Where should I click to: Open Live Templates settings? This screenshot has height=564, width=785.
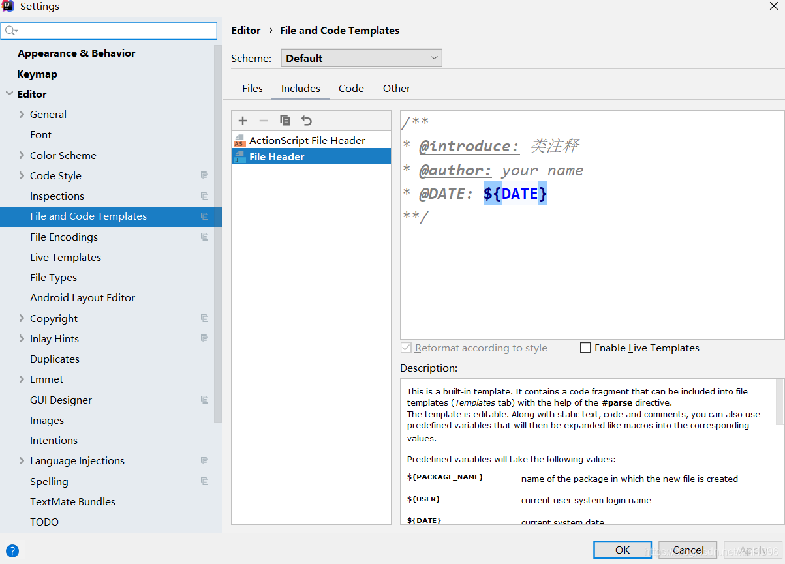(x=65, y=257)
